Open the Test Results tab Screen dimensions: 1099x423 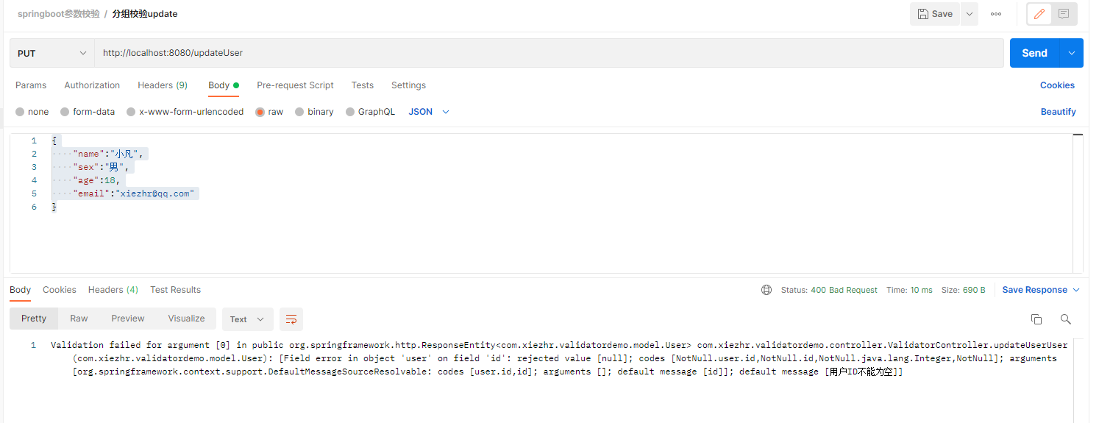[x=175, y=290]
